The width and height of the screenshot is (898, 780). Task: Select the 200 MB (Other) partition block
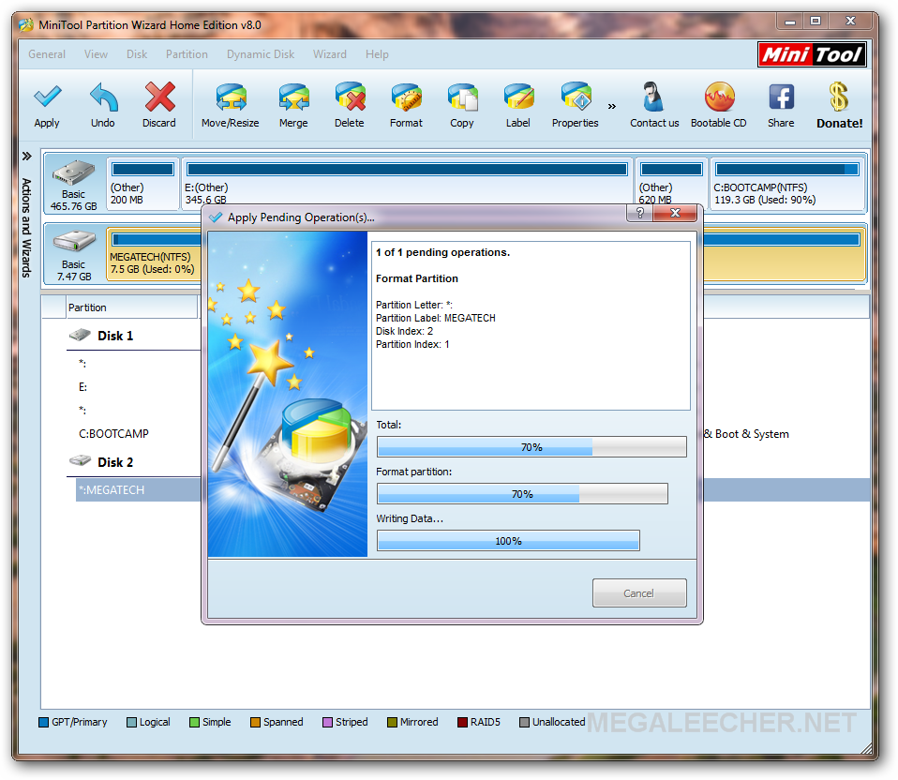click(142, 185)
